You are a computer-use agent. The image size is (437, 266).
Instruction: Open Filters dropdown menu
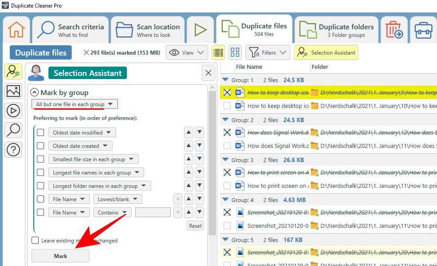point(268,52)
